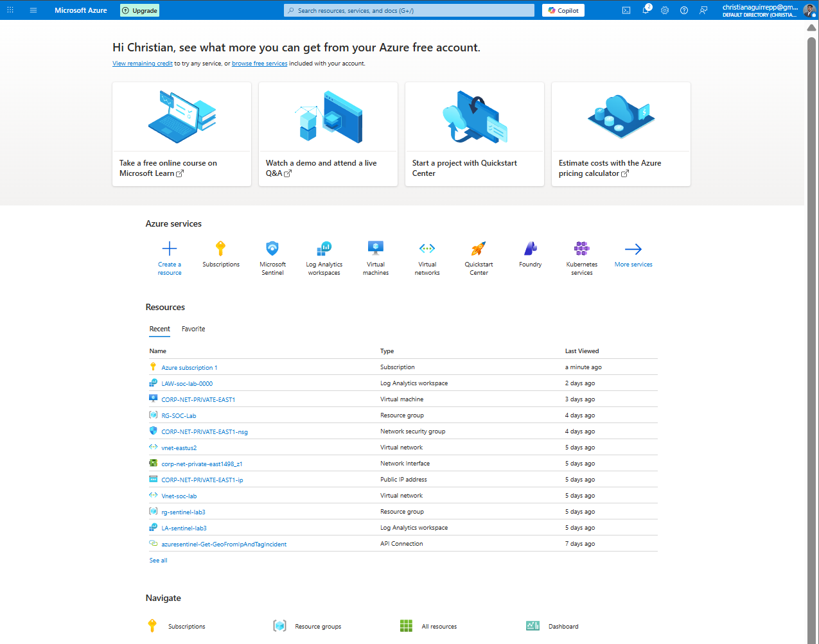Open the portal settings gear
Screen dimensions: 819x644
pyautogui.click(x=665, y=10)
